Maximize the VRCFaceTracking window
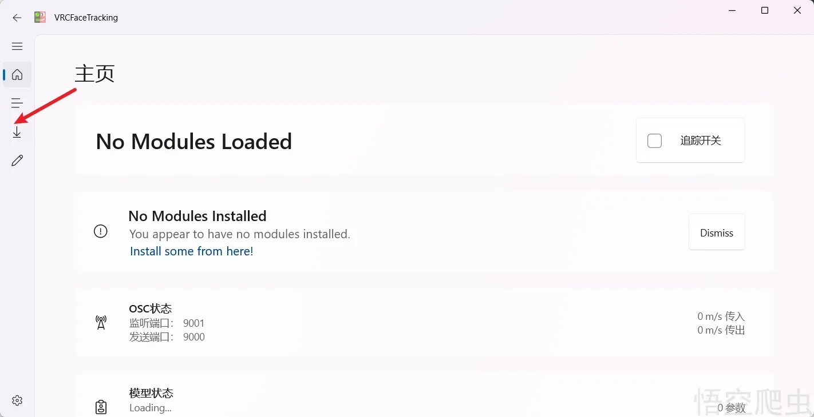Image resolution: width=814 pixels, height=417 pixels. (765, 10)
